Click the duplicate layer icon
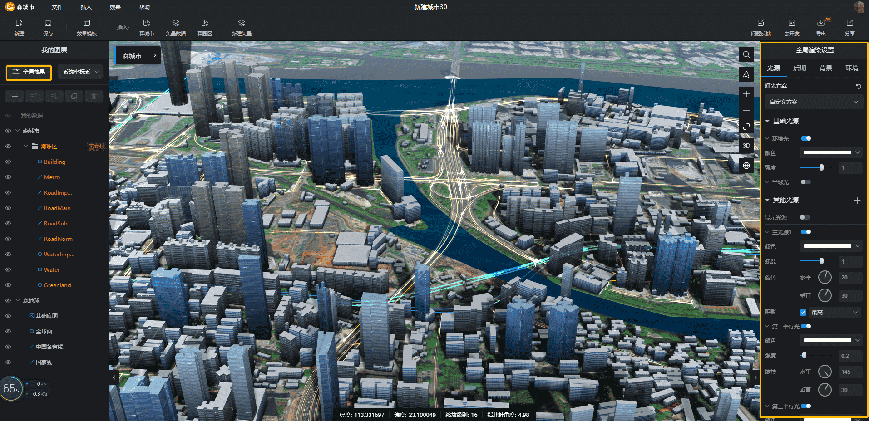 (74, 96)
